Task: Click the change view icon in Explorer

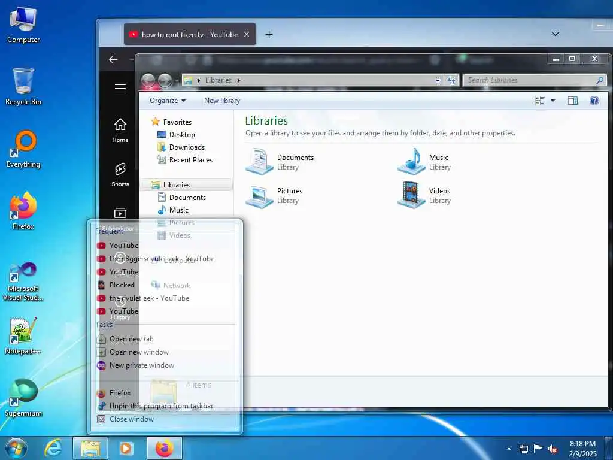Action: tap(540, 101)
